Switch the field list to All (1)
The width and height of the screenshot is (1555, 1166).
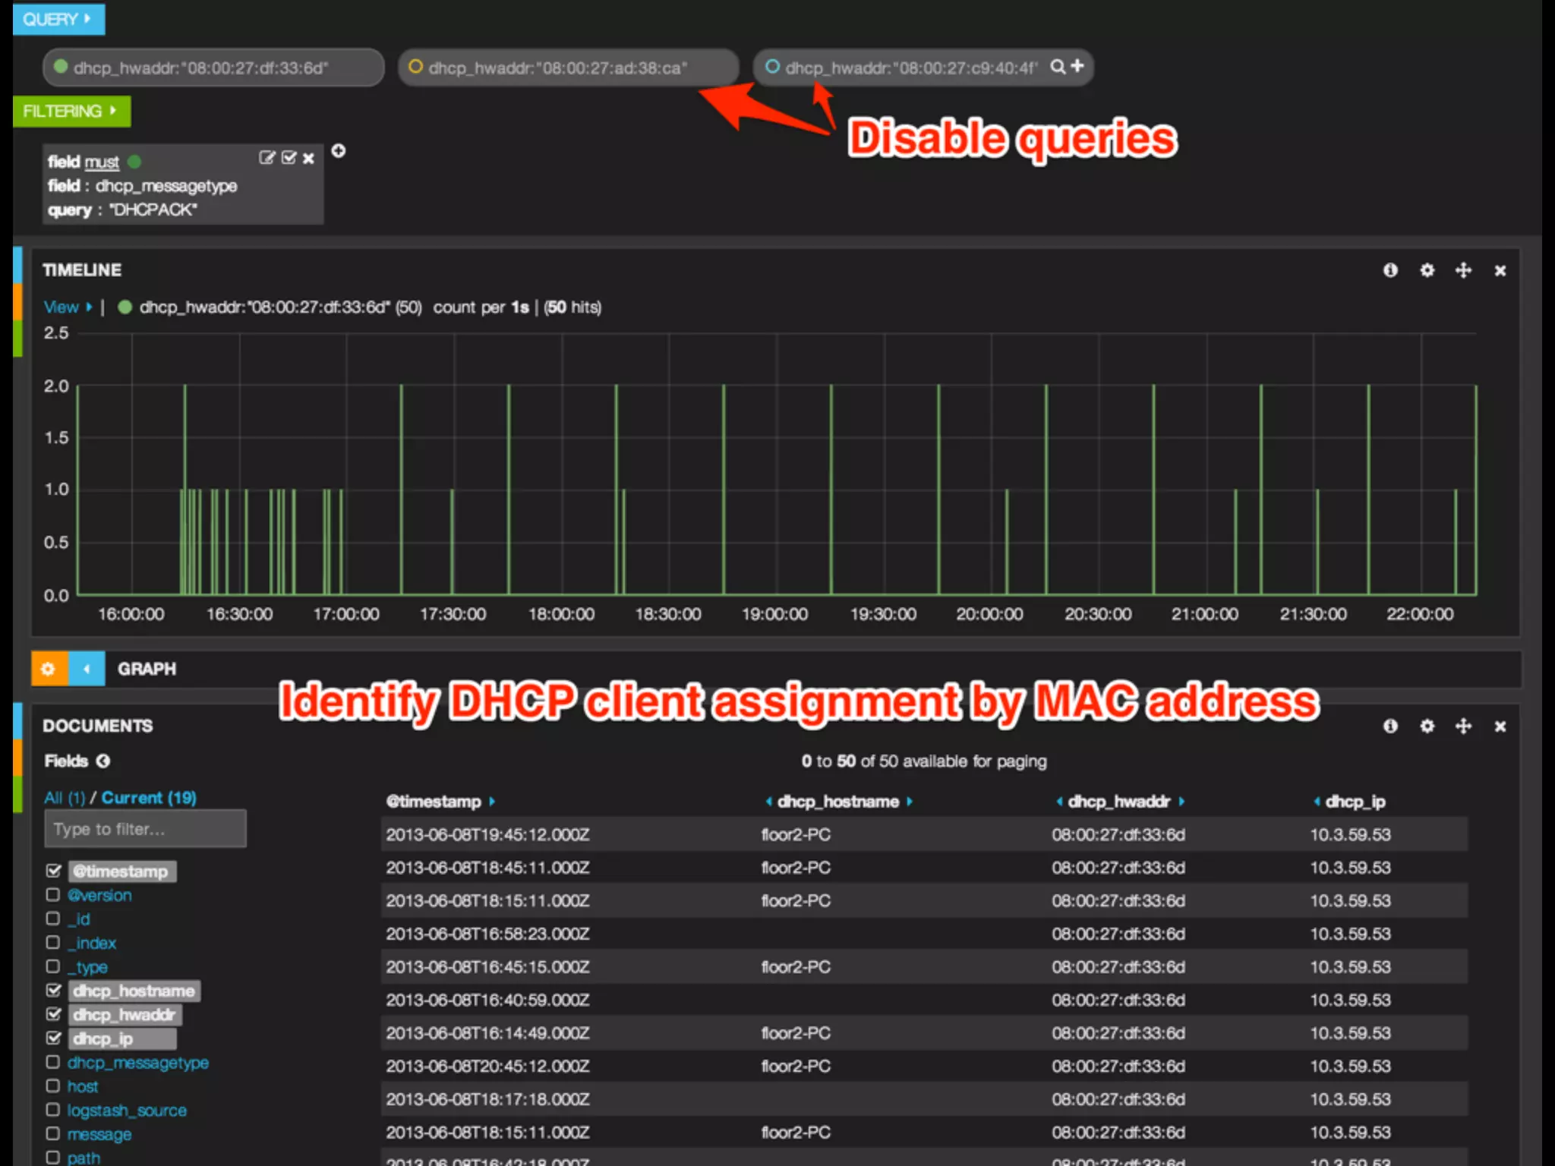[x=64, y=798]
